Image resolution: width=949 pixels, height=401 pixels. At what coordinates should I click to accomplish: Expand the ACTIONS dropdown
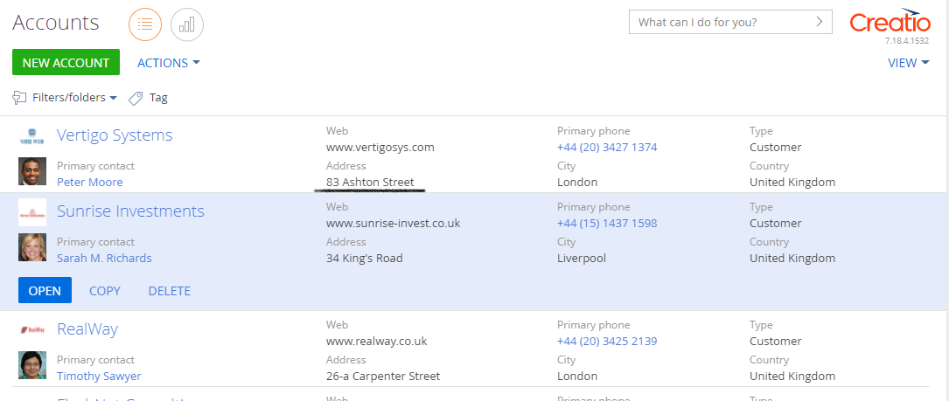[x=168, y=63]
